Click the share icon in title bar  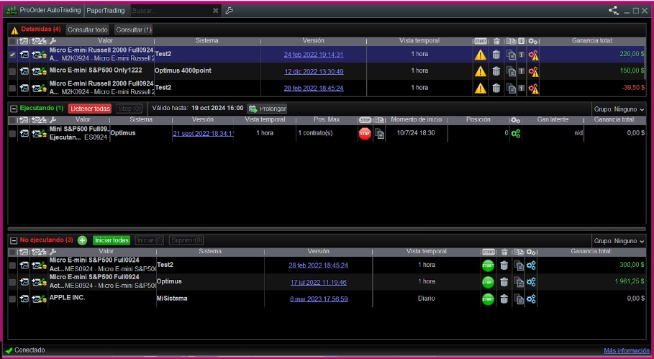click(613, 11)
